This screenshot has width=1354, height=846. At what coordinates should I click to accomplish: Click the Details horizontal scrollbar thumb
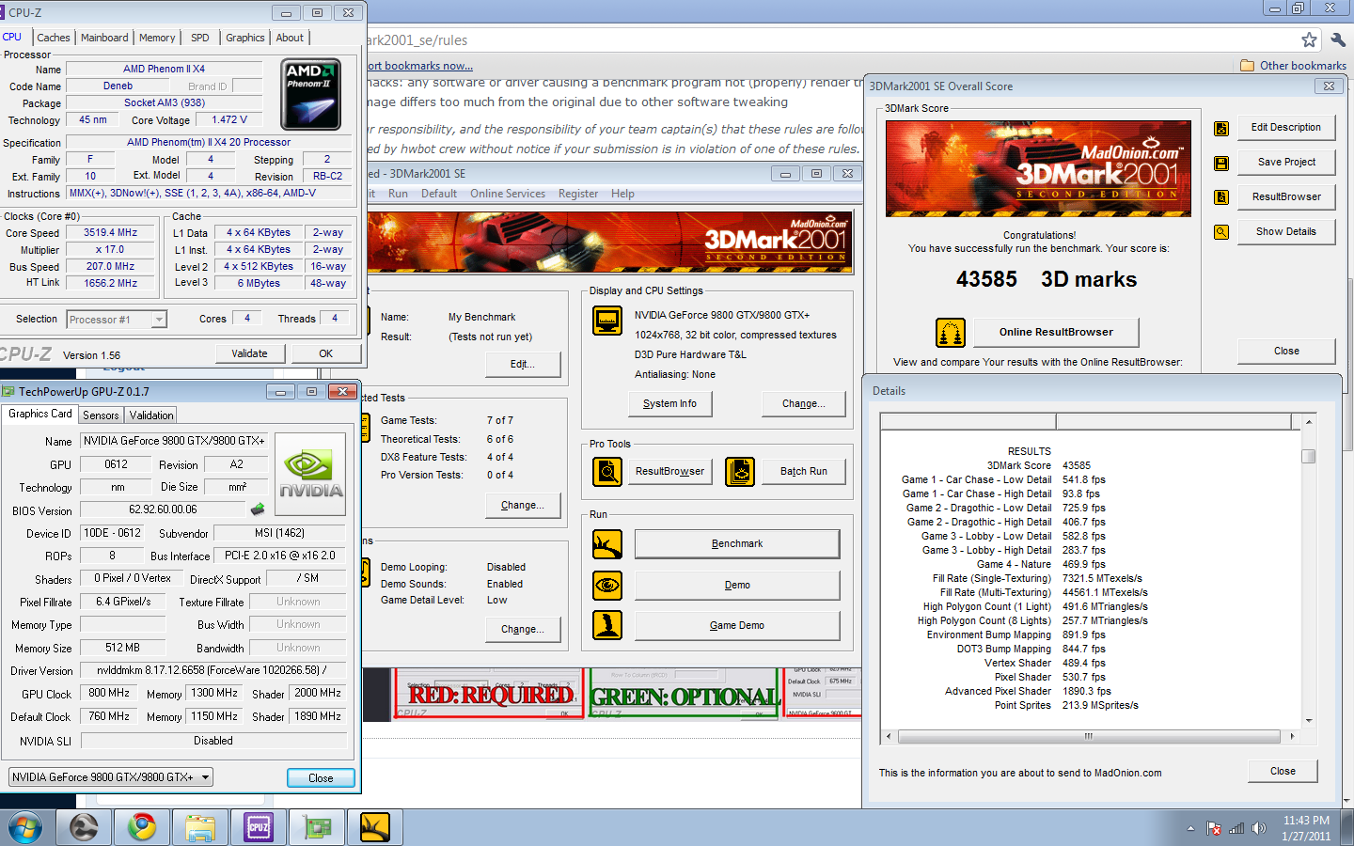[1088, 736]
